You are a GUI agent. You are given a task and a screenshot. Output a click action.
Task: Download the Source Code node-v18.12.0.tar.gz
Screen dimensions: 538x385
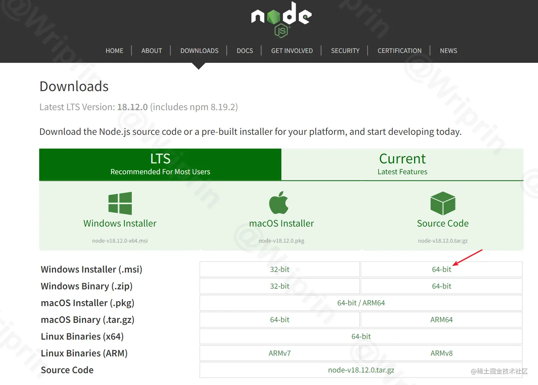click(442, 223)
